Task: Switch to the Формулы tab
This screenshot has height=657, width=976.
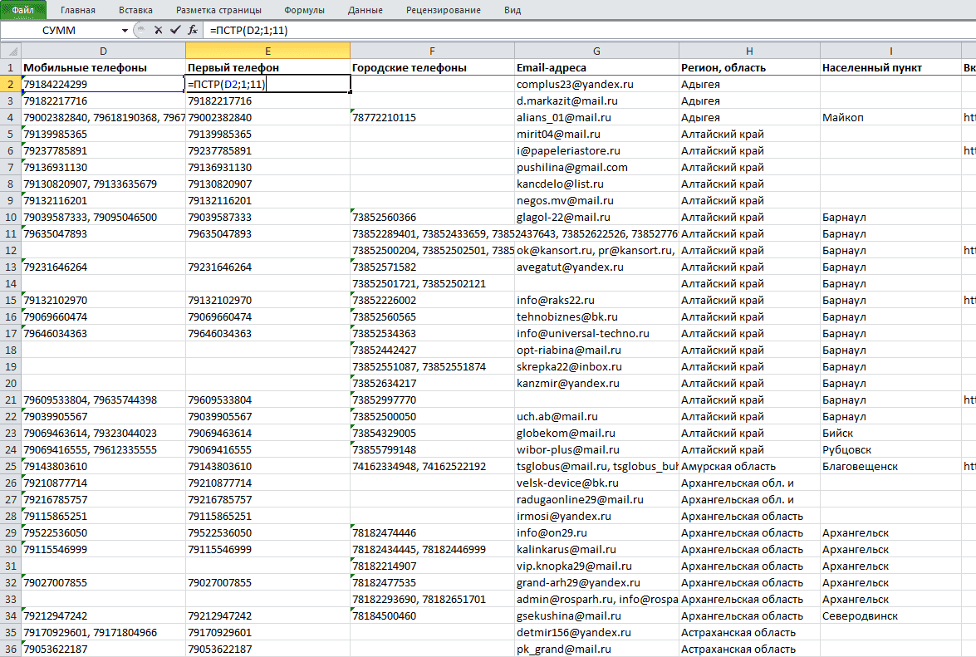Action: pyautogui.click(x=304, y=10)
